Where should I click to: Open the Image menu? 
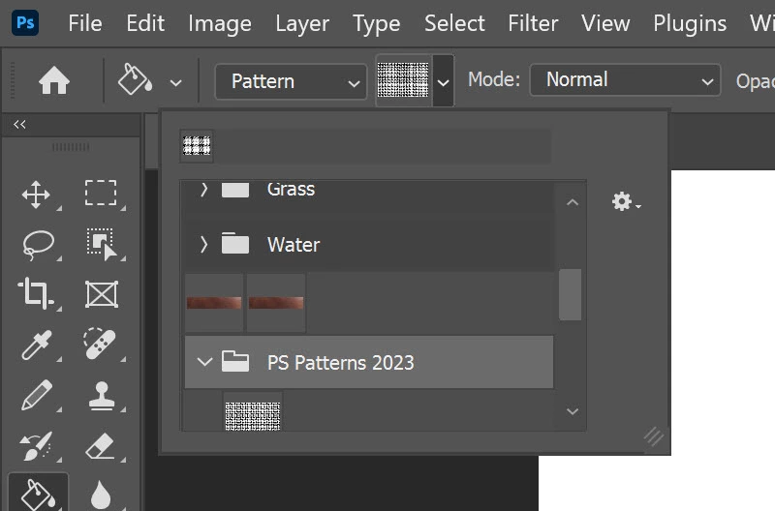click(x=220, y=23)
